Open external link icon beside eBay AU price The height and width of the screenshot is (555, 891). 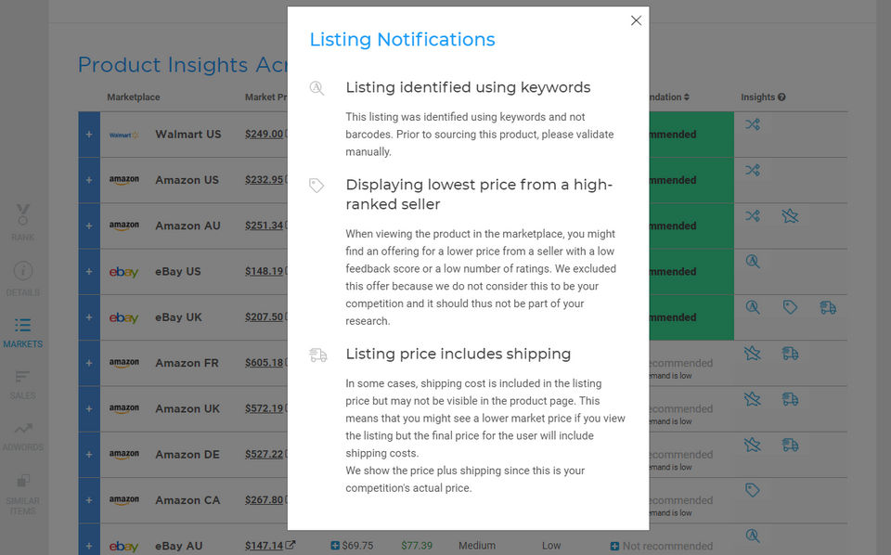(x=291, y=546)
